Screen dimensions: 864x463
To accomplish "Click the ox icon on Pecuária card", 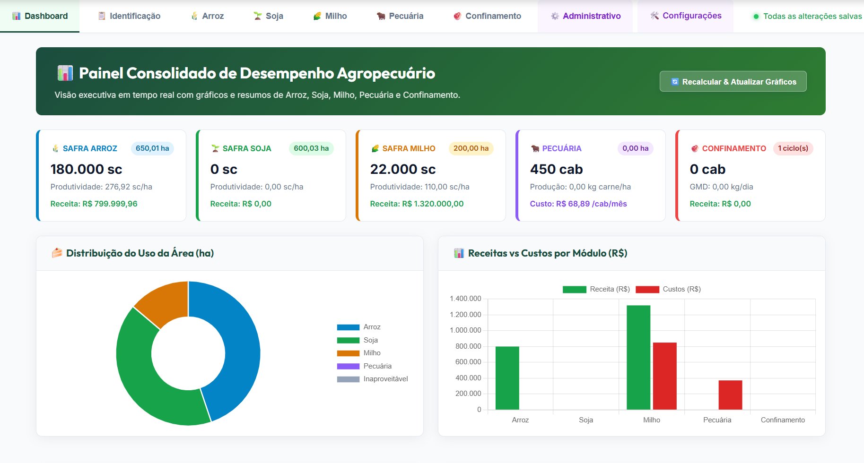I will pyautogui.click(x=535, y=148).
